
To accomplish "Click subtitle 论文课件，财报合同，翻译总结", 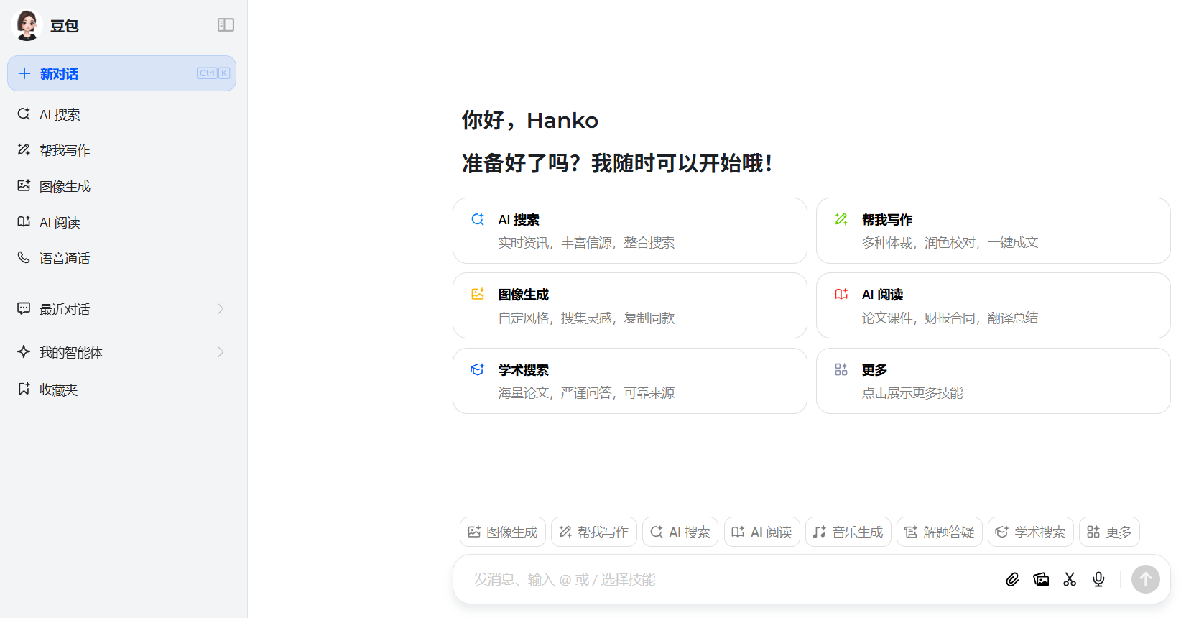I will tap(950, 318).
